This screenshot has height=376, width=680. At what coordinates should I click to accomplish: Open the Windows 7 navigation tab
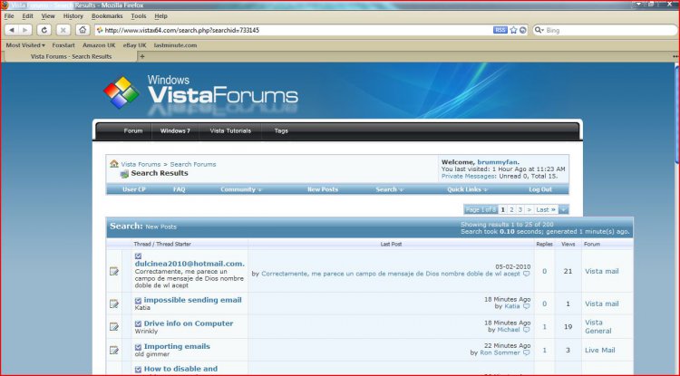175,130
